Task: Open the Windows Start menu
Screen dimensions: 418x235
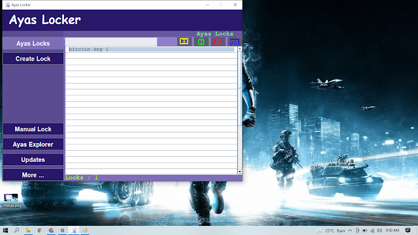Action: [x=5, y=230]
